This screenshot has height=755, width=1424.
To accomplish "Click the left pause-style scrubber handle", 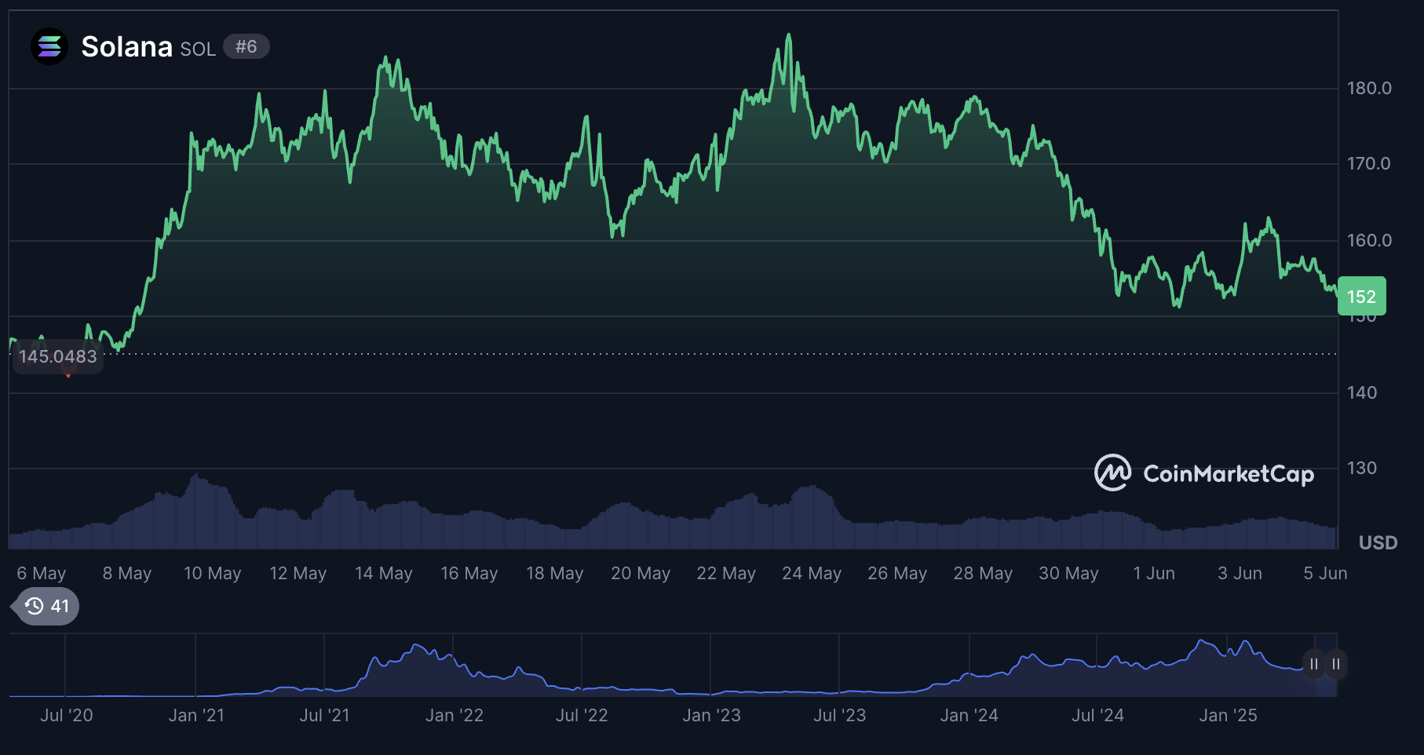I will tap(1313, 664).
